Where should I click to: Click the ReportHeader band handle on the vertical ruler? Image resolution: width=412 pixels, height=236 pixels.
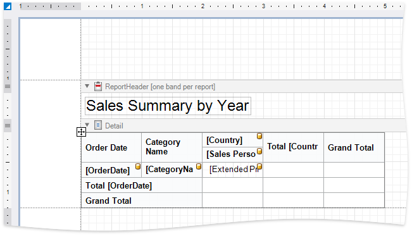click(8, 87)
